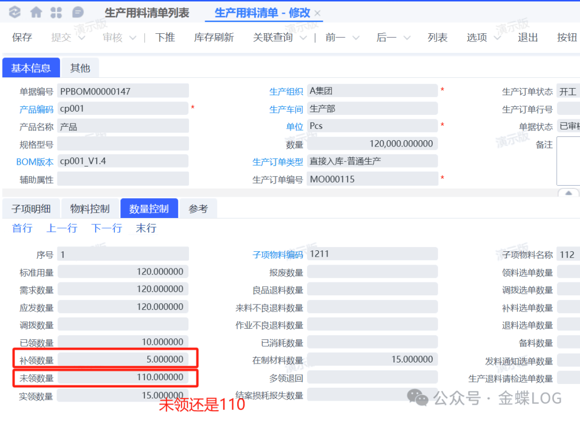Switch to the 生产用料清单列表 tab
The height and width of the screenshot is (421, 580).
pos(147,13)
